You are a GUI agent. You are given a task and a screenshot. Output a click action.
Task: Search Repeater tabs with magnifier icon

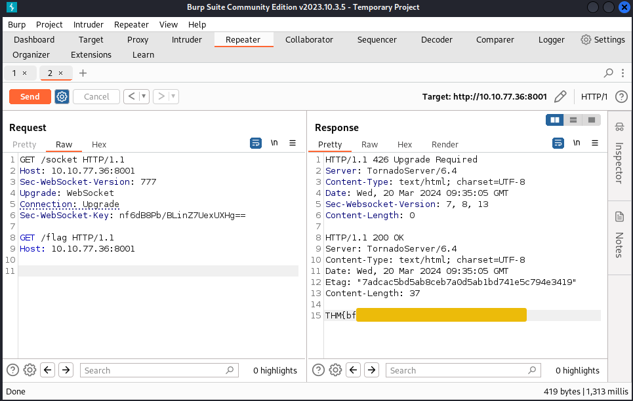tap(608, 73)
